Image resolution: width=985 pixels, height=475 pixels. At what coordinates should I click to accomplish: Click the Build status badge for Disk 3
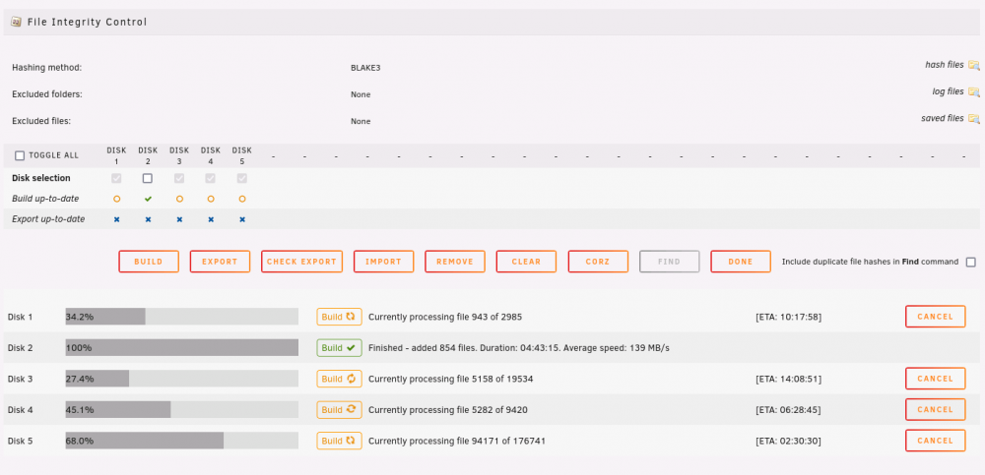339,379
